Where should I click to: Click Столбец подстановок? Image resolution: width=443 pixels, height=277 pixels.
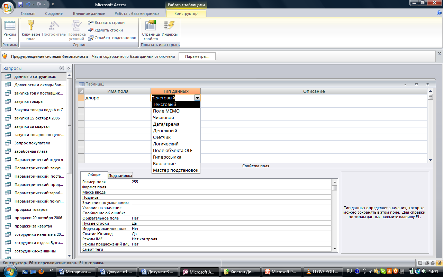pos(112,38)
